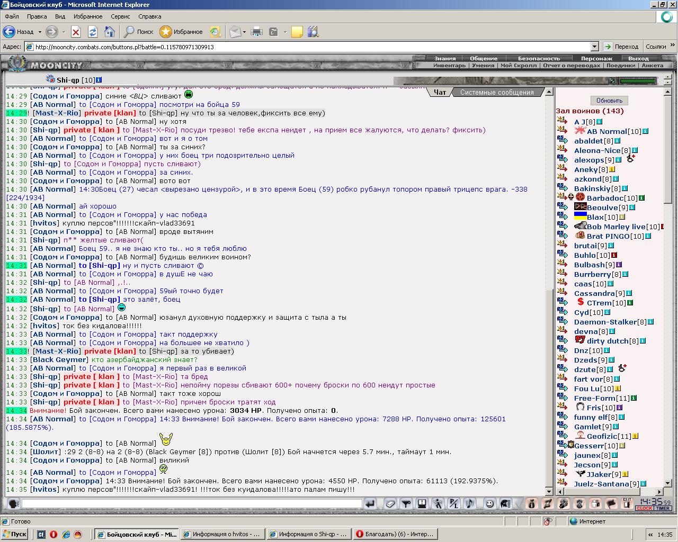The height and width of the screenshot is (542, 678).
Task: Open the Персонаж menu
Action: click(x=596, y=58)
